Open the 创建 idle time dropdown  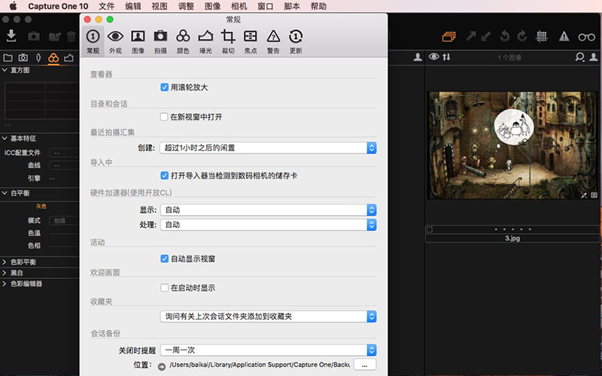click(x=268, y=147)
